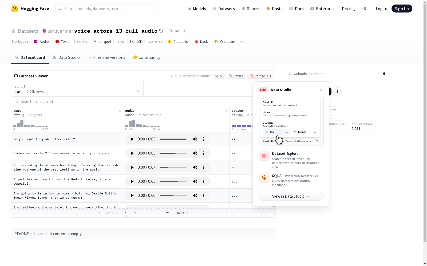
Task: Sort by the audio column
Action: click(x=226, y=111)
